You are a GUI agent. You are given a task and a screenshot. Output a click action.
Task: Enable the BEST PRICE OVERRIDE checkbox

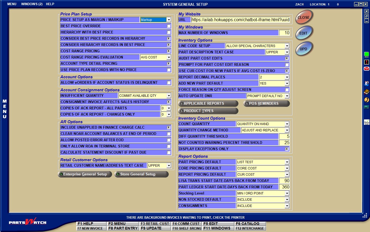[x=169, y=26]
